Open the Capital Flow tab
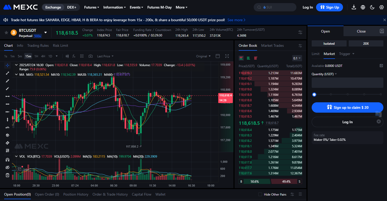The image size is (387, 201). pyautogui.click(x=142, y=194)
